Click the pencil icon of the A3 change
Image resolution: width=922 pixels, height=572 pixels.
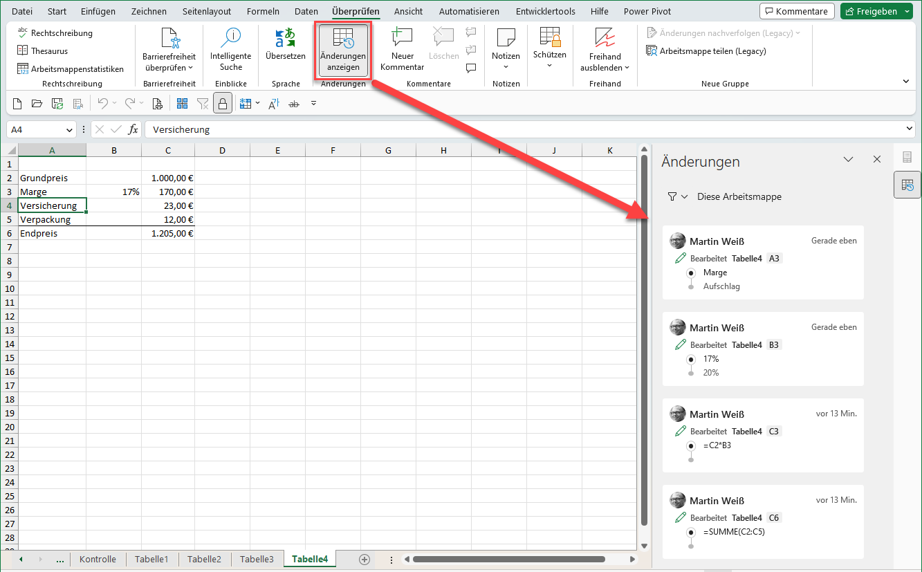tap(681, 258)
